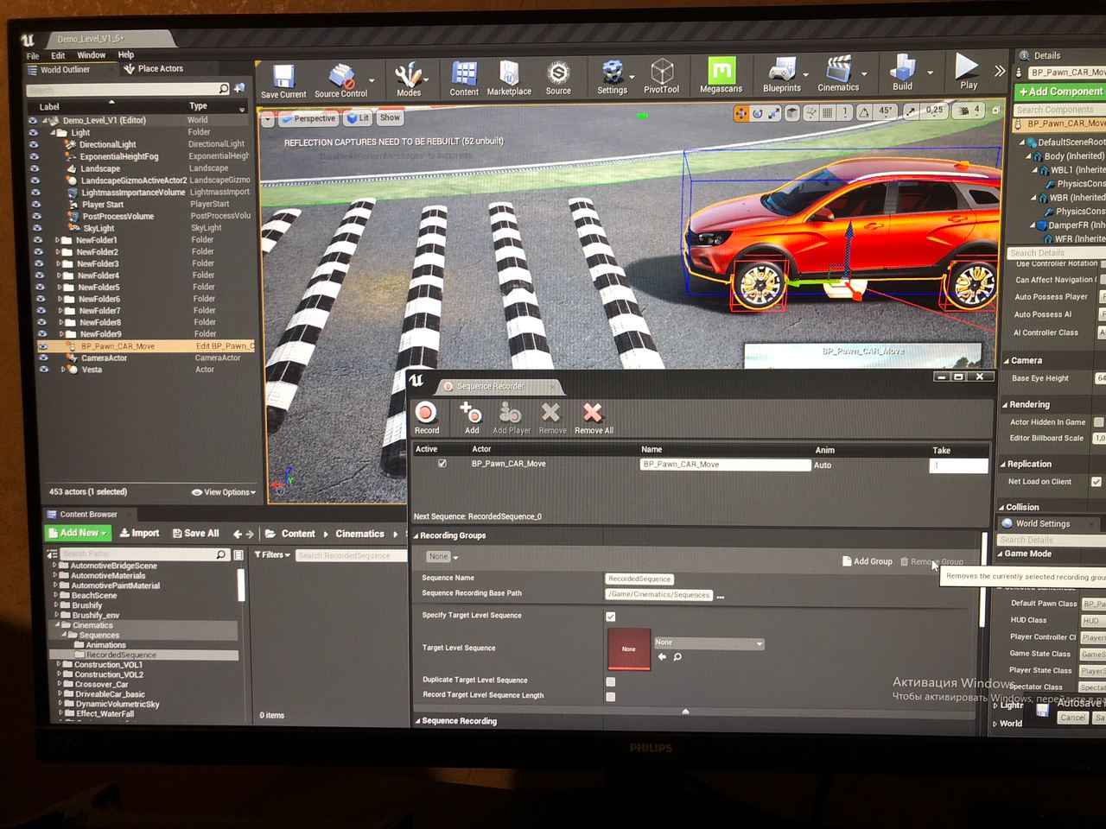Click the add folder icon in World Outliner

tap(239, 88)
